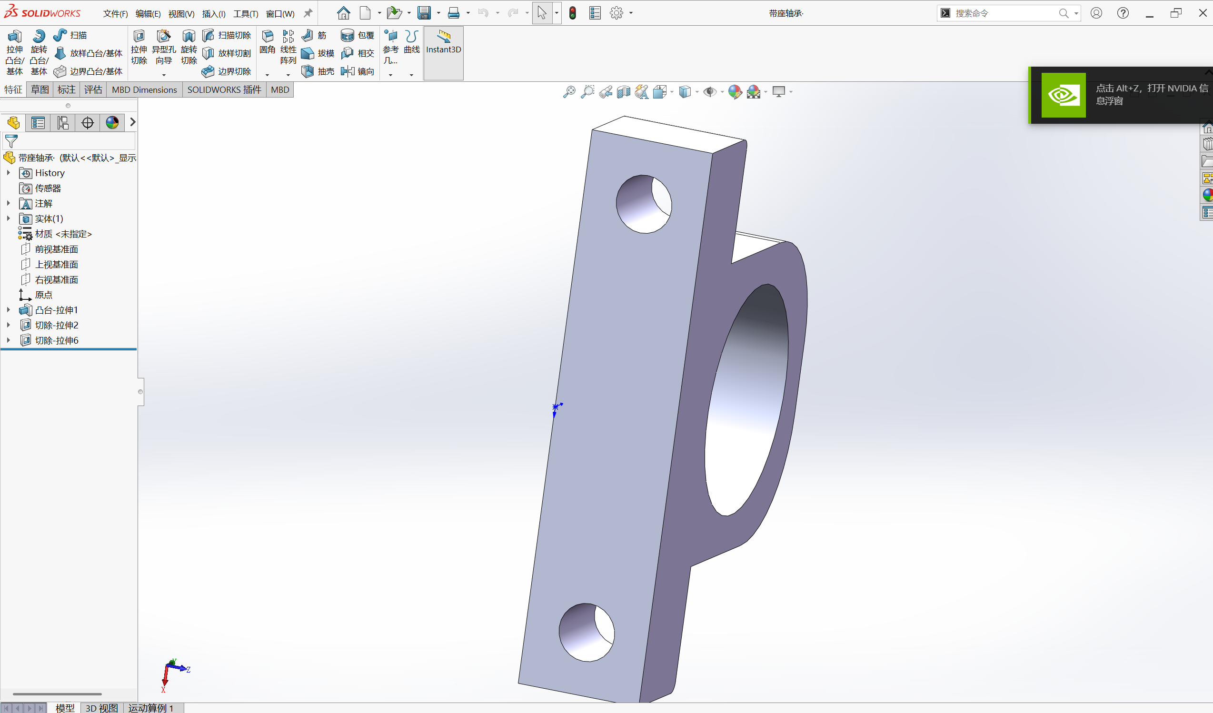Open the Display Style dropdown arrow
1213x713 pixels.
pyautogui.click(x=697, y=91)
